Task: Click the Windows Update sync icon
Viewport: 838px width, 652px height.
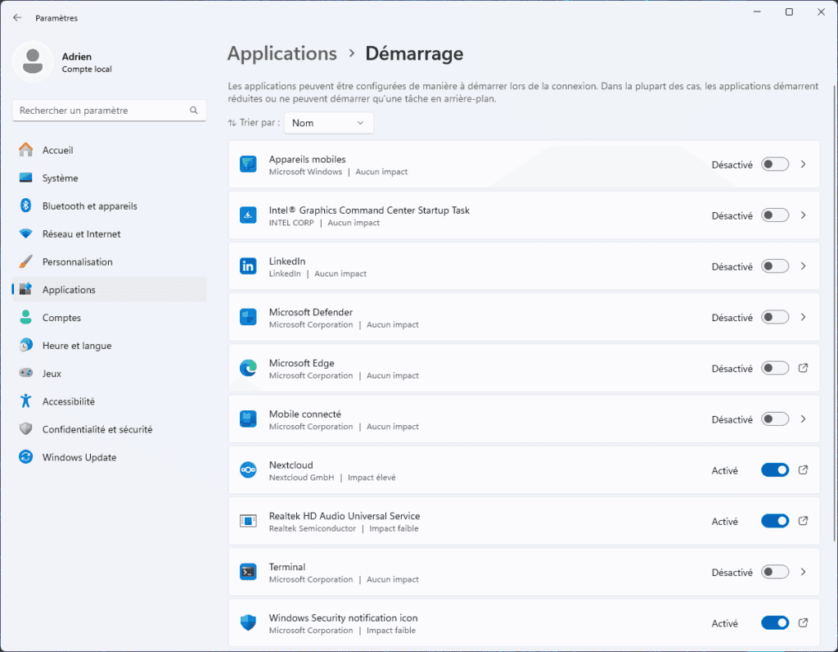Action: click(x=25, y=457)
